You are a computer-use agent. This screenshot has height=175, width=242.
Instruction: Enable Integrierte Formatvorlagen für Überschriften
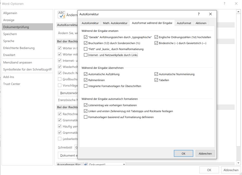[85, 86]
